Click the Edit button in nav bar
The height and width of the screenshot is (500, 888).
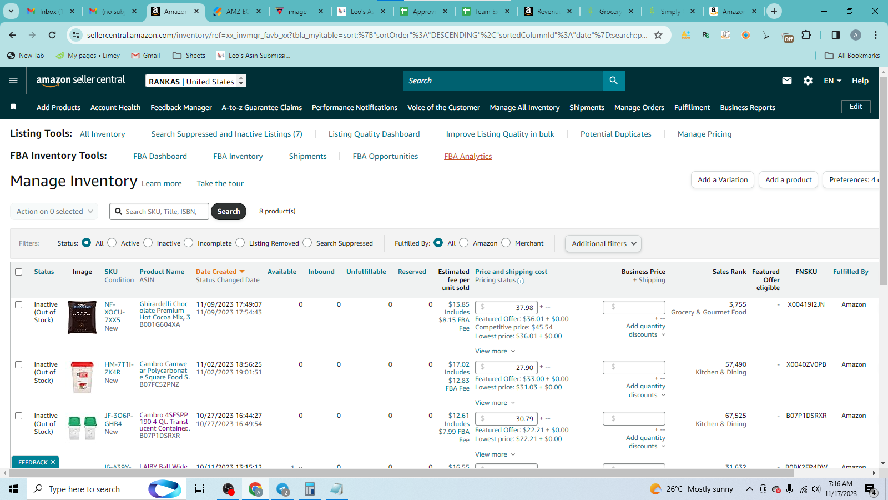pyautogui.click(x=856, y=107)
